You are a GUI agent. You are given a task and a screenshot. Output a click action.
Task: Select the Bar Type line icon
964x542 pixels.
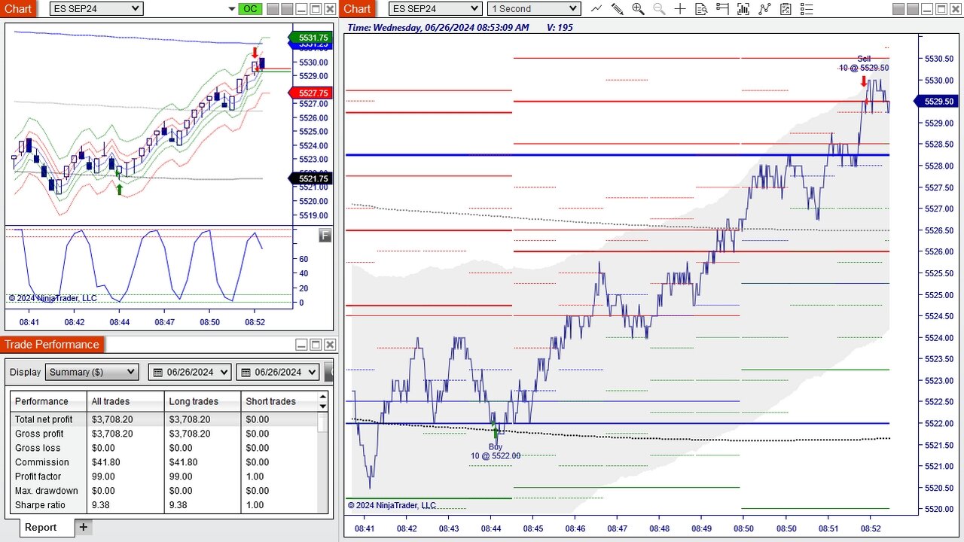click(x=596, y=9)
